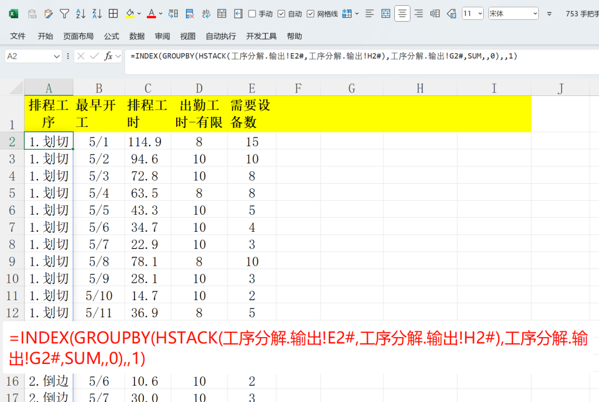Click the merge and center icon
Image resolution: width=599 pixels, height=402 pixels.
(x=386, y=14)
